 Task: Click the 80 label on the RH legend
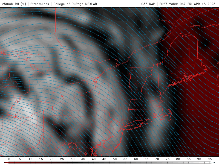pos(178,159)
